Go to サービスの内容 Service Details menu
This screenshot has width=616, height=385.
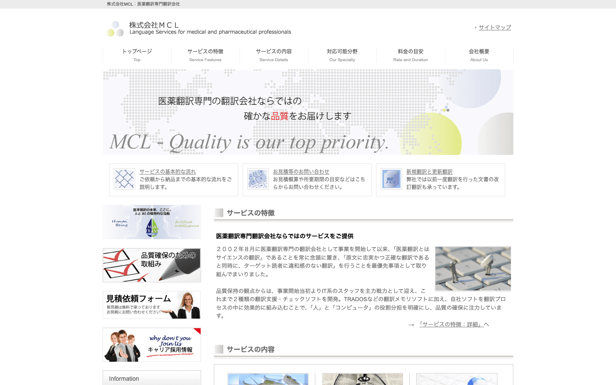pos(274,55)
